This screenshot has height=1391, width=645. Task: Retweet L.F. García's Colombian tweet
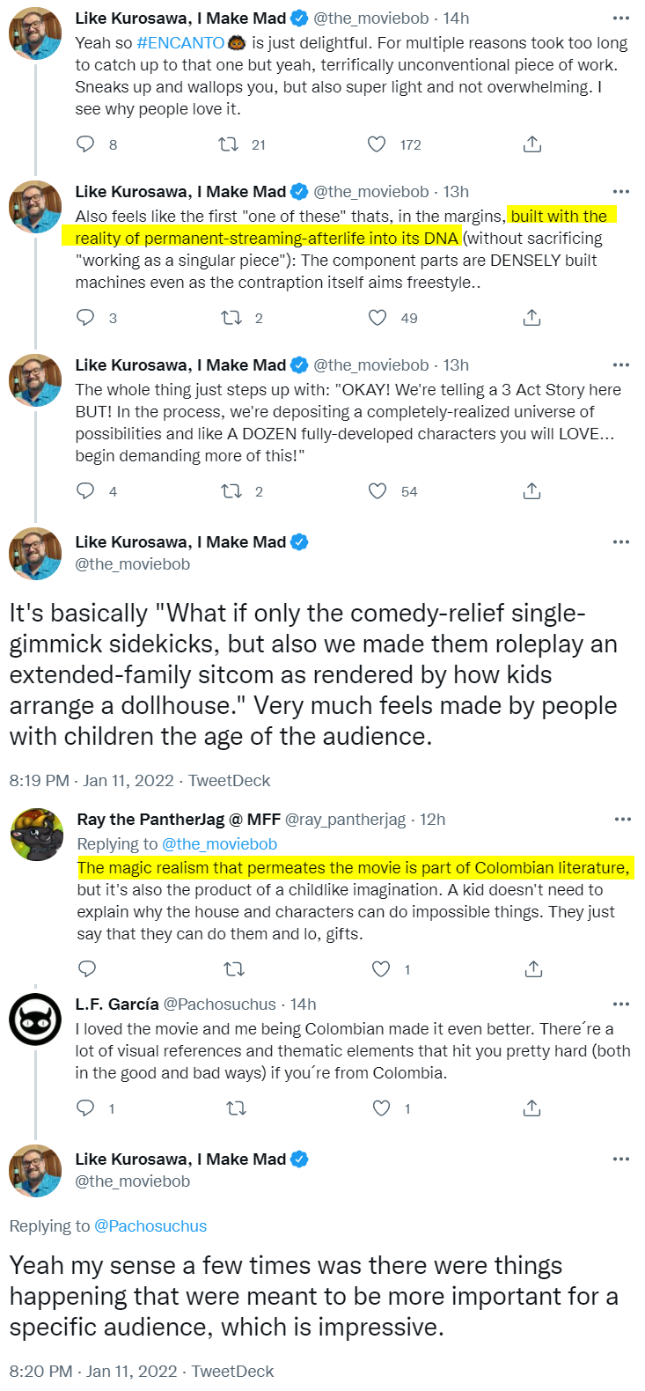(236, 1108)
